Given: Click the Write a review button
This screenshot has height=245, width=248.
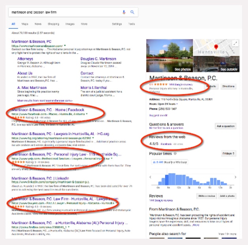Looking at the screenshot, I should click(207, 196).
